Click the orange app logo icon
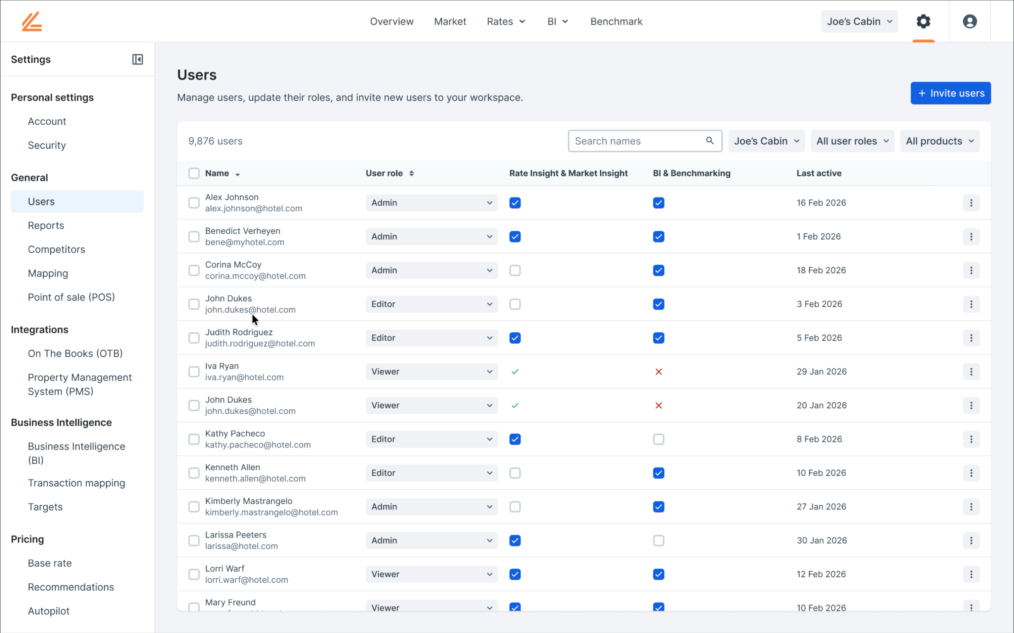The image size is (1014, 633). click(x=32, y=21)
